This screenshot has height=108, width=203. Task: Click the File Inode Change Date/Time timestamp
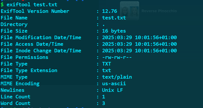pos(139,51)
